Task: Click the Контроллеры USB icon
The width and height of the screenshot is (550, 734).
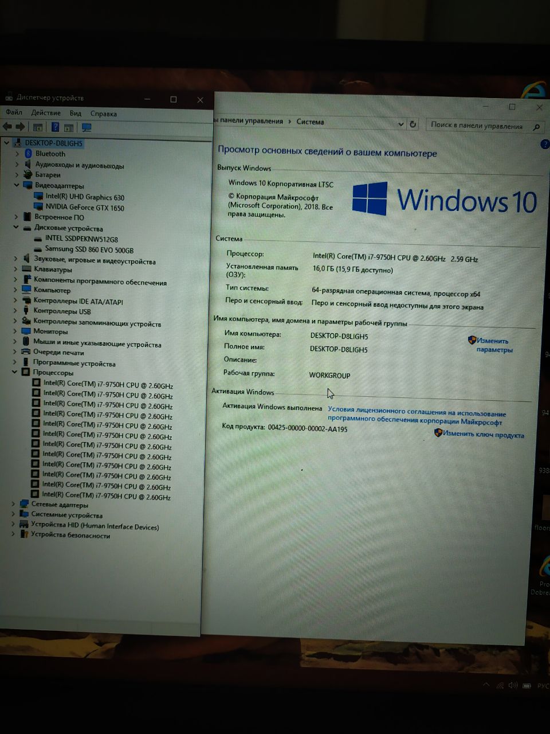Action: pyautogui.click(x=26, y=310)
